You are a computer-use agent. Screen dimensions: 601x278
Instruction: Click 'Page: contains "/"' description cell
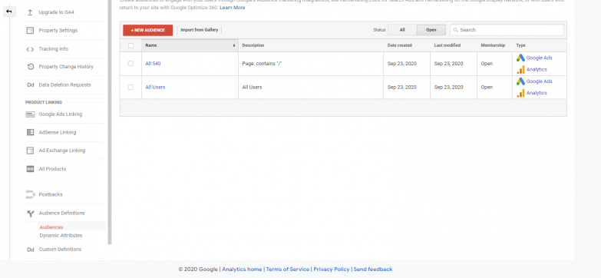tap(263, 64)
